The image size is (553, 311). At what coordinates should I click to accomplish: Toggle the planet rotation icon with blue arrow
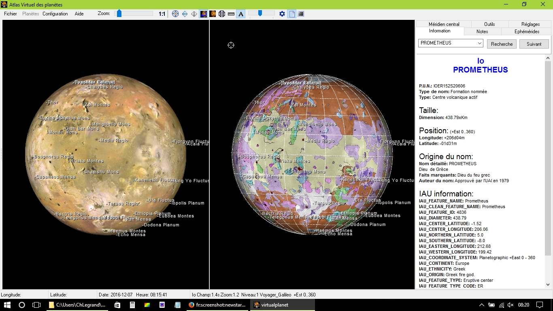point(204,14)
